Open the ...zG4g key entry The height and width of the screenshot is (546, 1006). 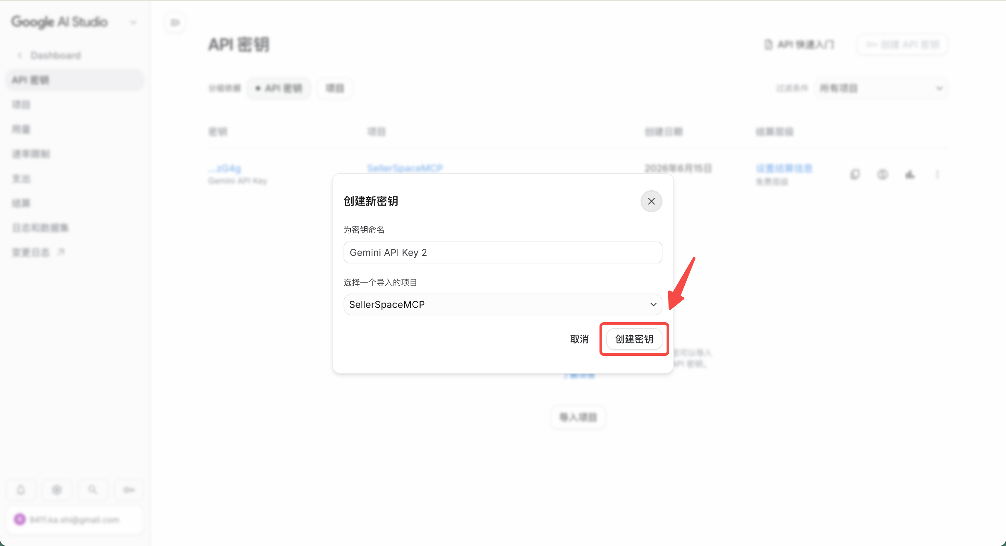(224, 168)
